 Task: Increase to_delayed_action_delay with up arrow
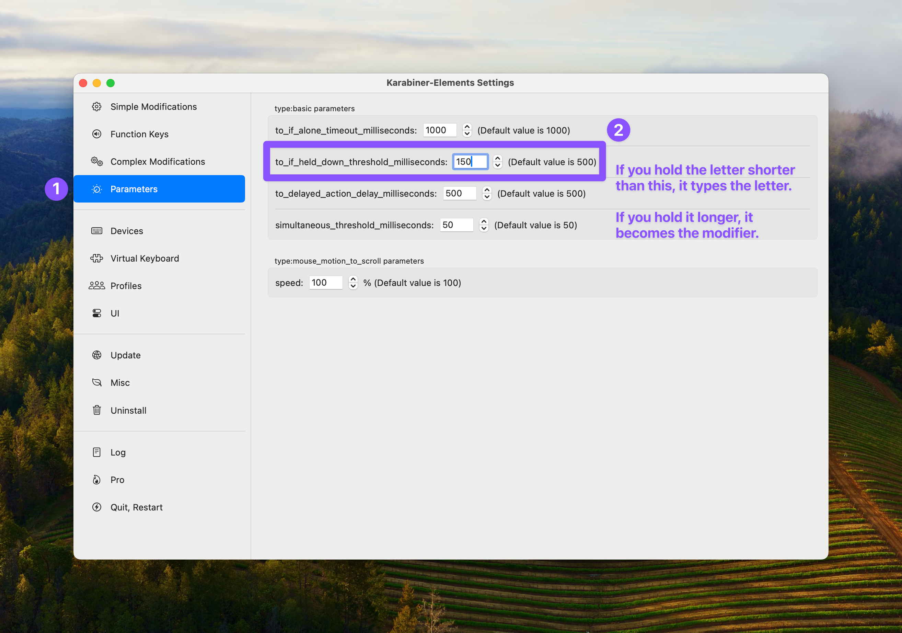coord(487,190)
